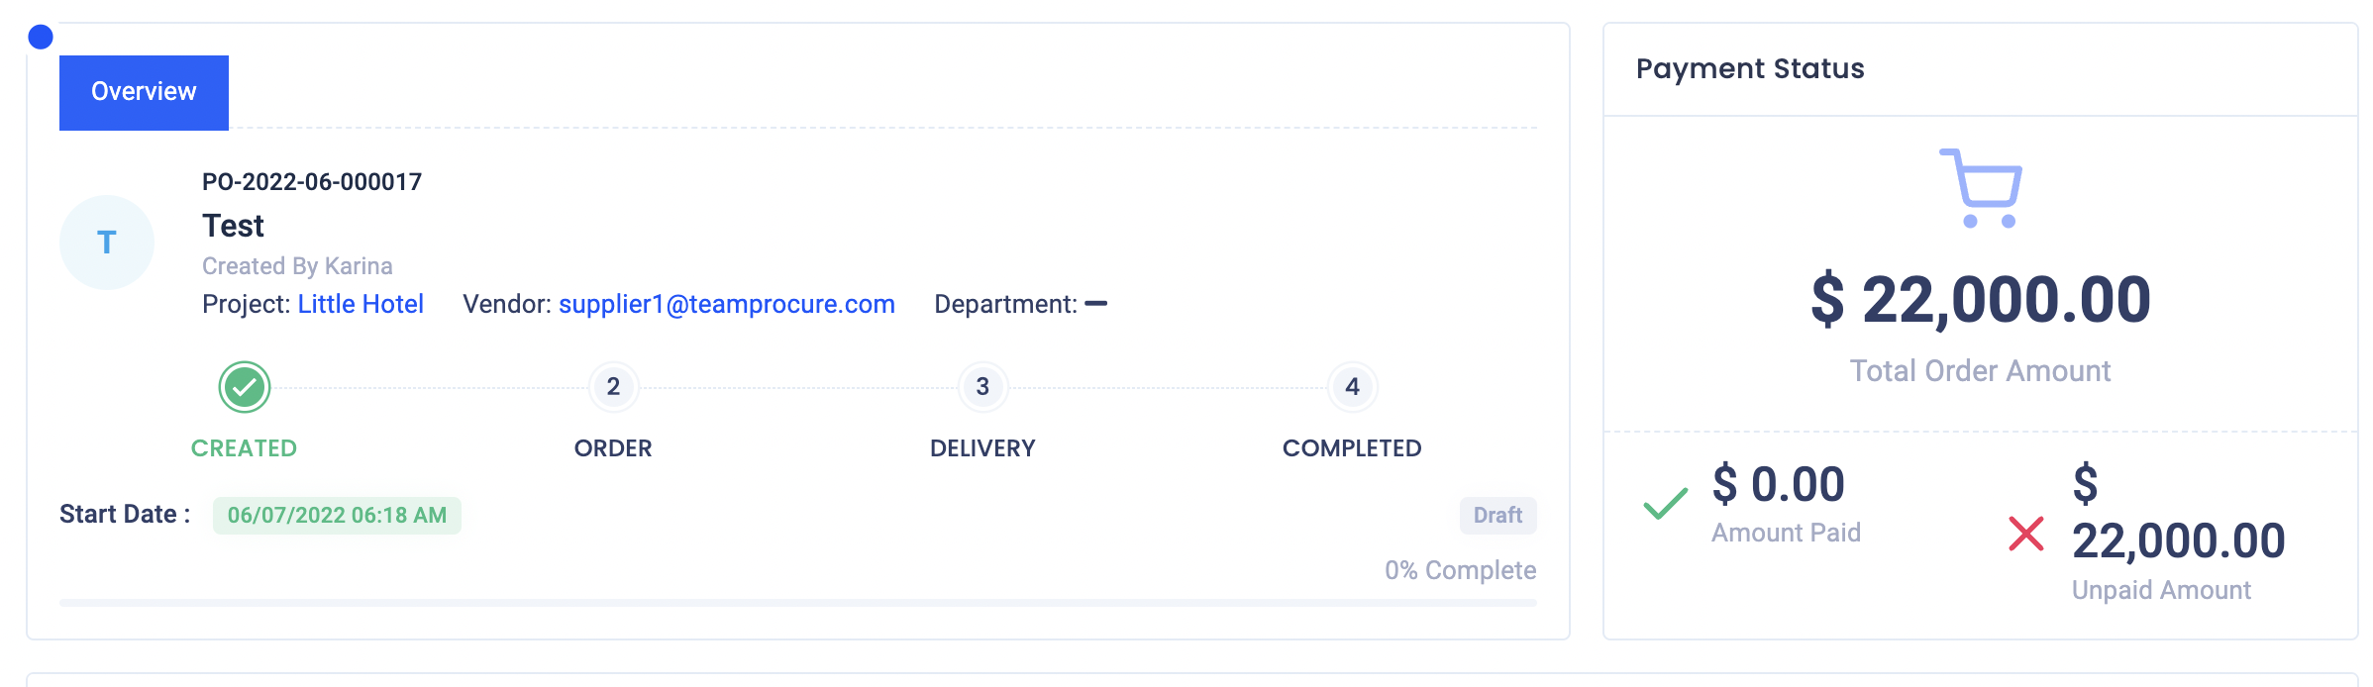Image resolution: width=2373 pixels, height=687 pixels.
Task: Click the Department dash value
Action: click(1095, 304)
